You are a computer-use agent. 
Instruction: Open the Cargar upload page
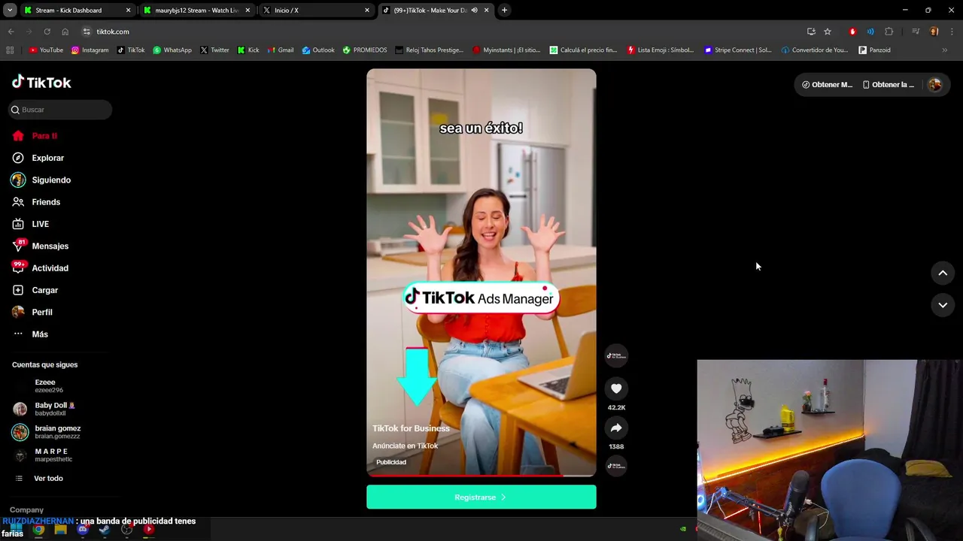tap(35, 290)
